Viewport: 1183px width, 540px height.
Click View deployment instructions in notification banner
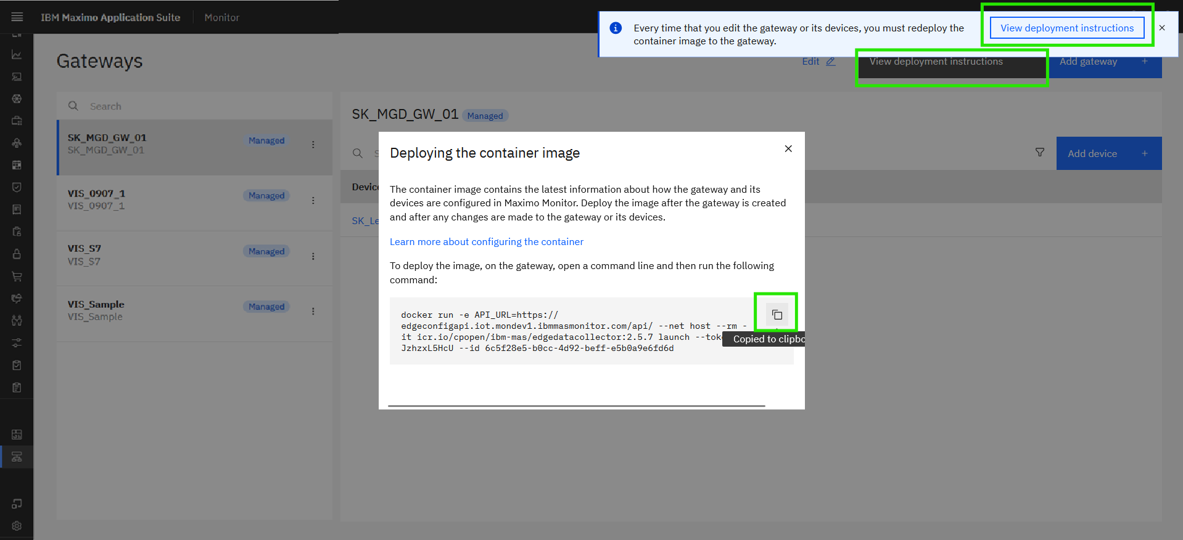[x=1067, y=28]
